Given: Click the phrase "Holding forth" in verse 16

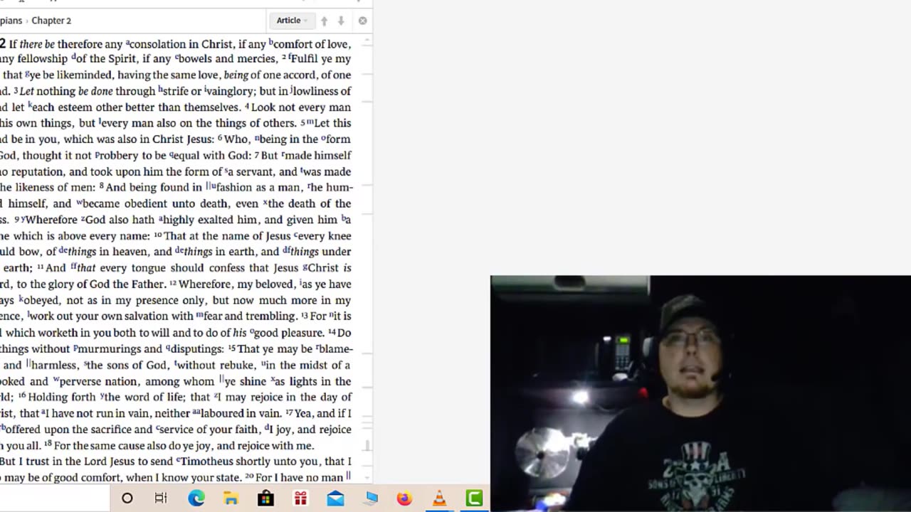Looking at the screenshot, I should click(63, 398).
